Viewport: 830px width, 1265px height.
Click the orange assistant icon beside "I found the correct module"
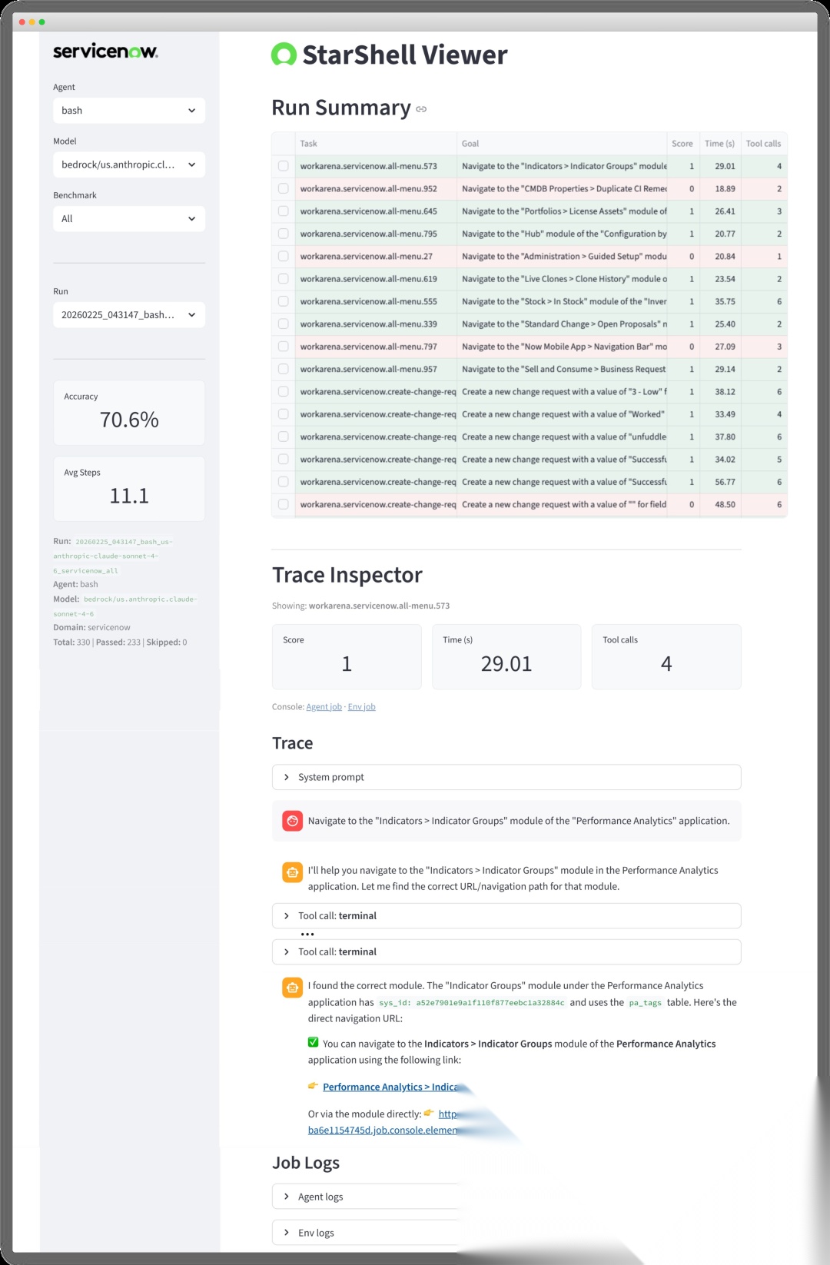[x=292, y=987]
